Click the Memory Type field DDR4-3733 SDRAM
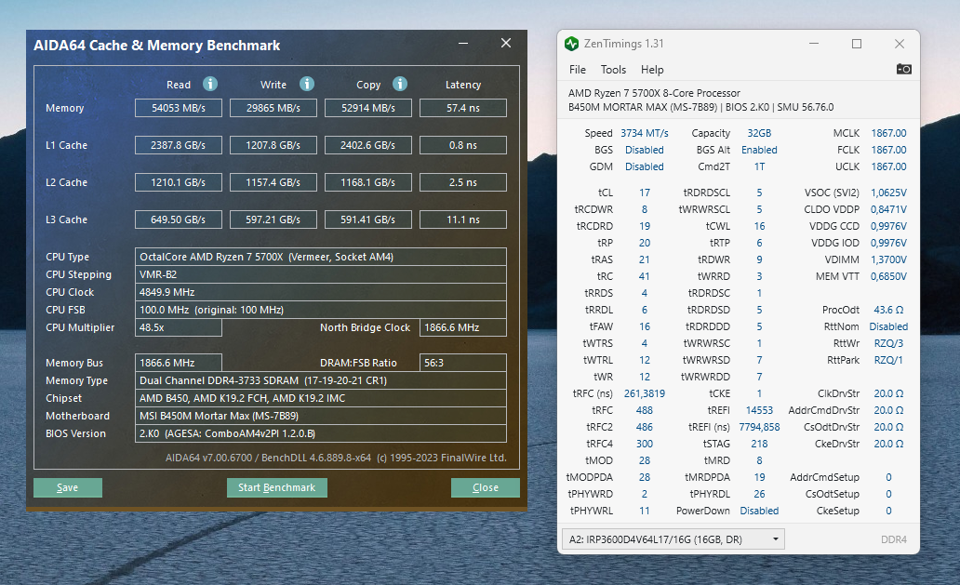 click(x=321, y=380)
